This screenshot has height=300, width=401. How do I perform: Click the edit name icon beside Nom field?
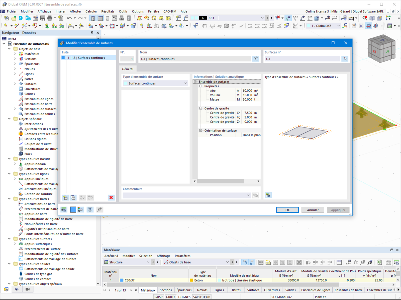(256, 59)
